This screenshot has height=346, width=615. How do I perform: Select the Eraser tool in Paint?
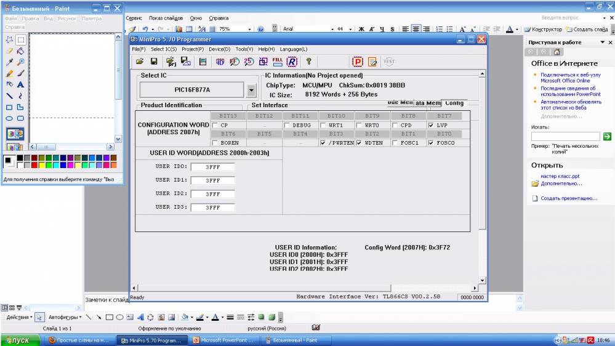coord(9,51)
